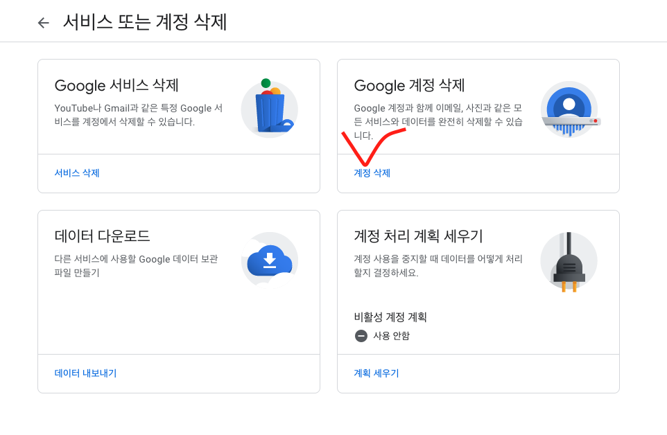Viewport: 667px width, 435px height.
Task: Click the account shredder illustration
Action: [569, 109]
